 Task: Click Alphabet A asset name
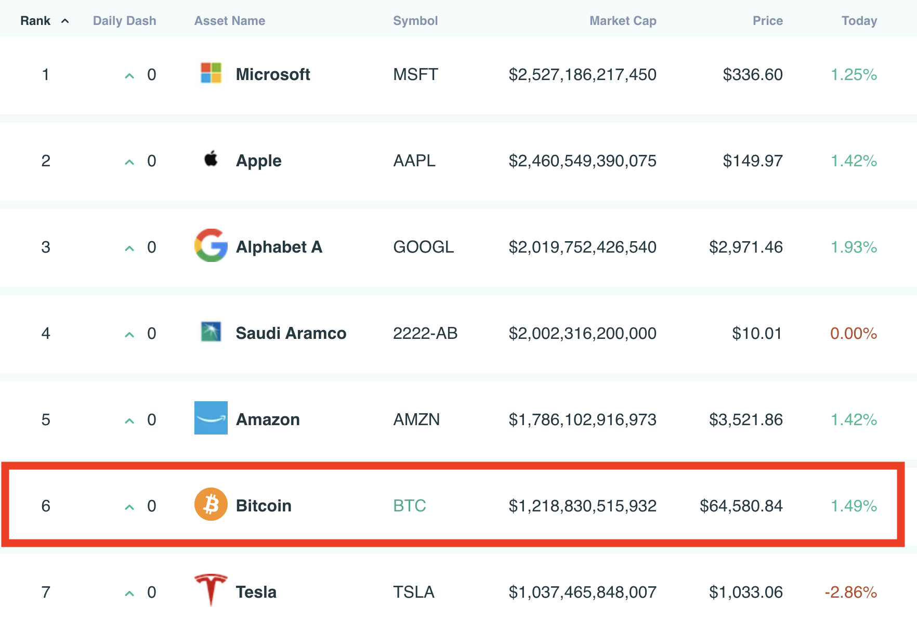pos(279,247)
